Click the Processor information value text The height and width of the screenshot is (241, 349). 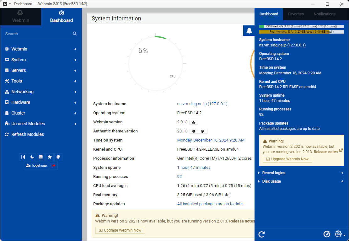click(214, 158)
